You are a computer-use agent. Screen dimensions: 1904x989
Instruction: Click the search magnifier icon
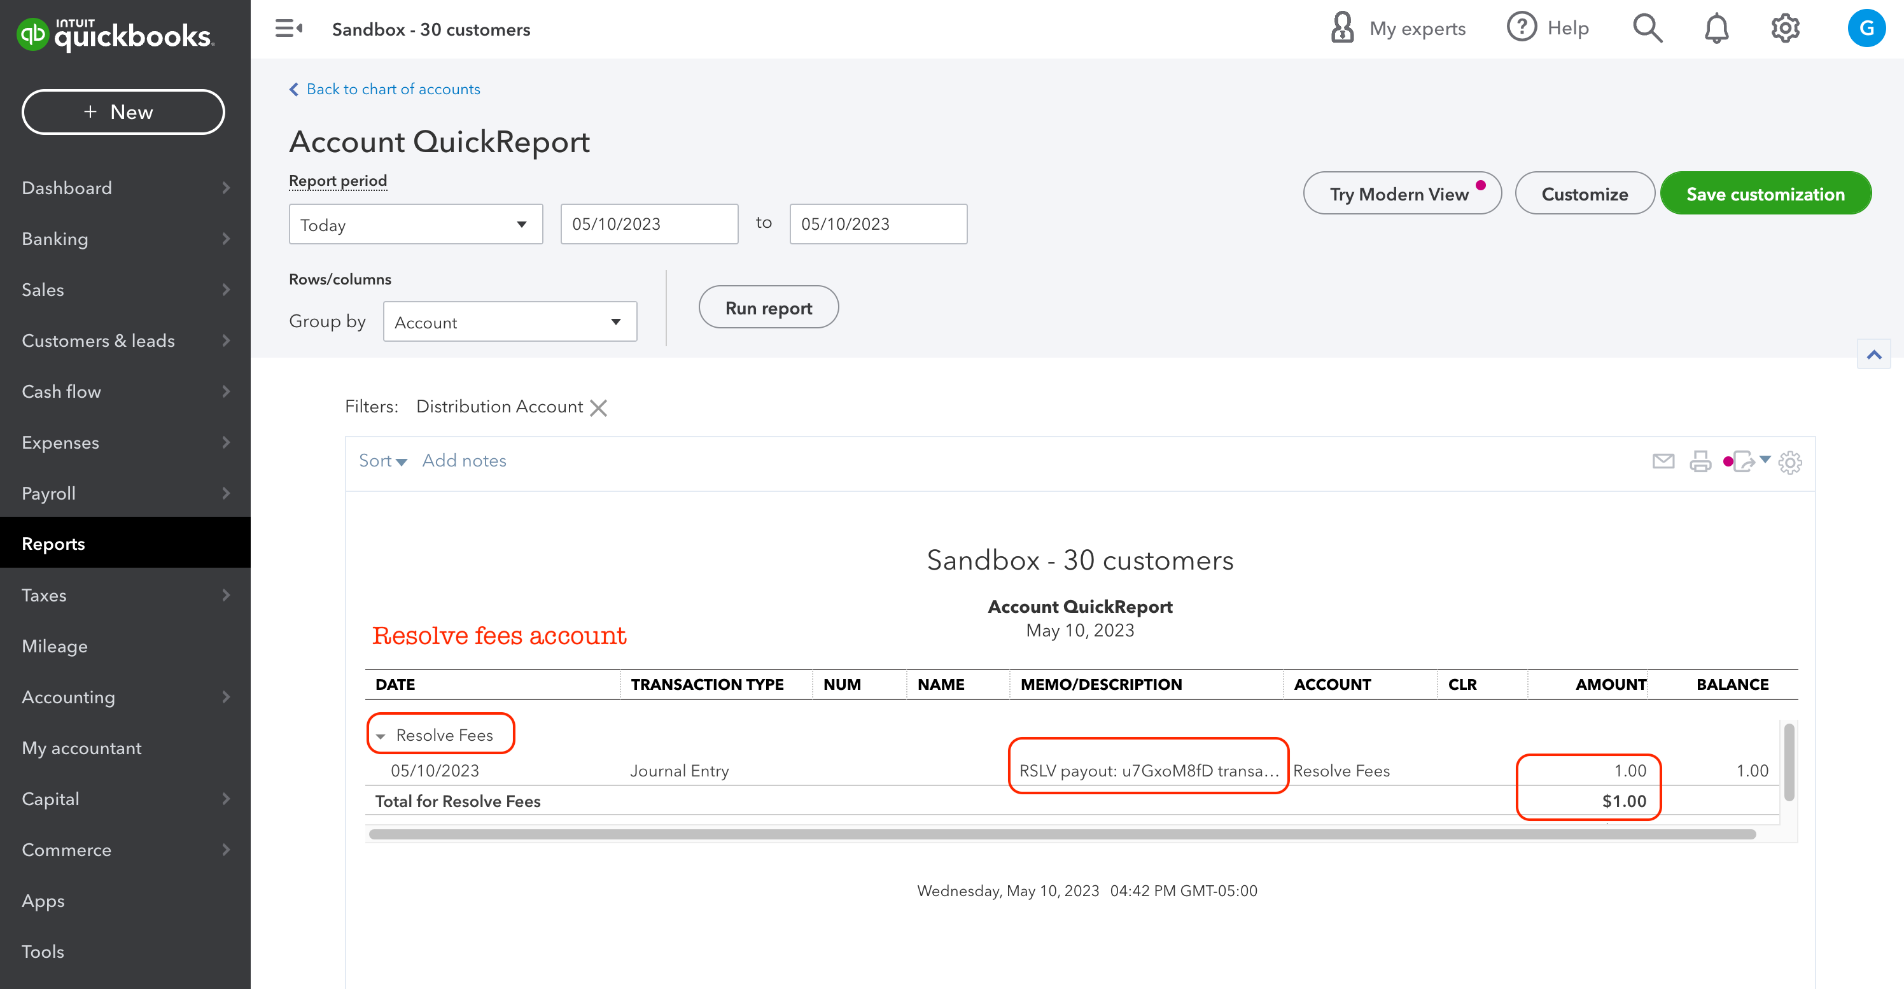coord(1647,29)
